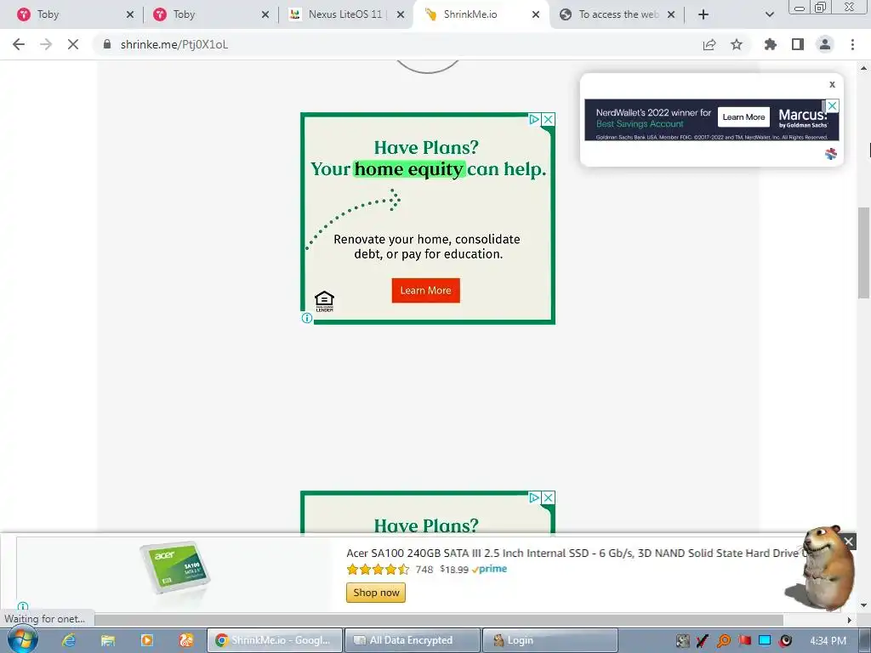Bookmark this page with the star

737,44
